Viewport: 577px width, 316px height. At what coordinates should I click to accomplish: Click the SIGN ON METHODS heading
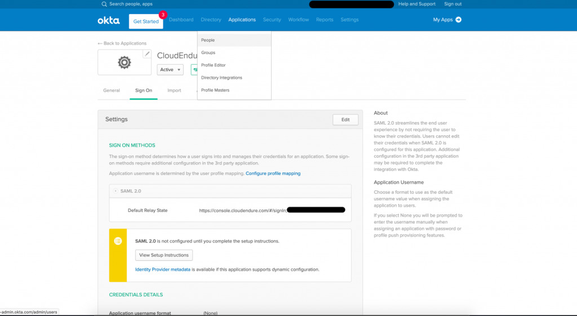[132, 145]
